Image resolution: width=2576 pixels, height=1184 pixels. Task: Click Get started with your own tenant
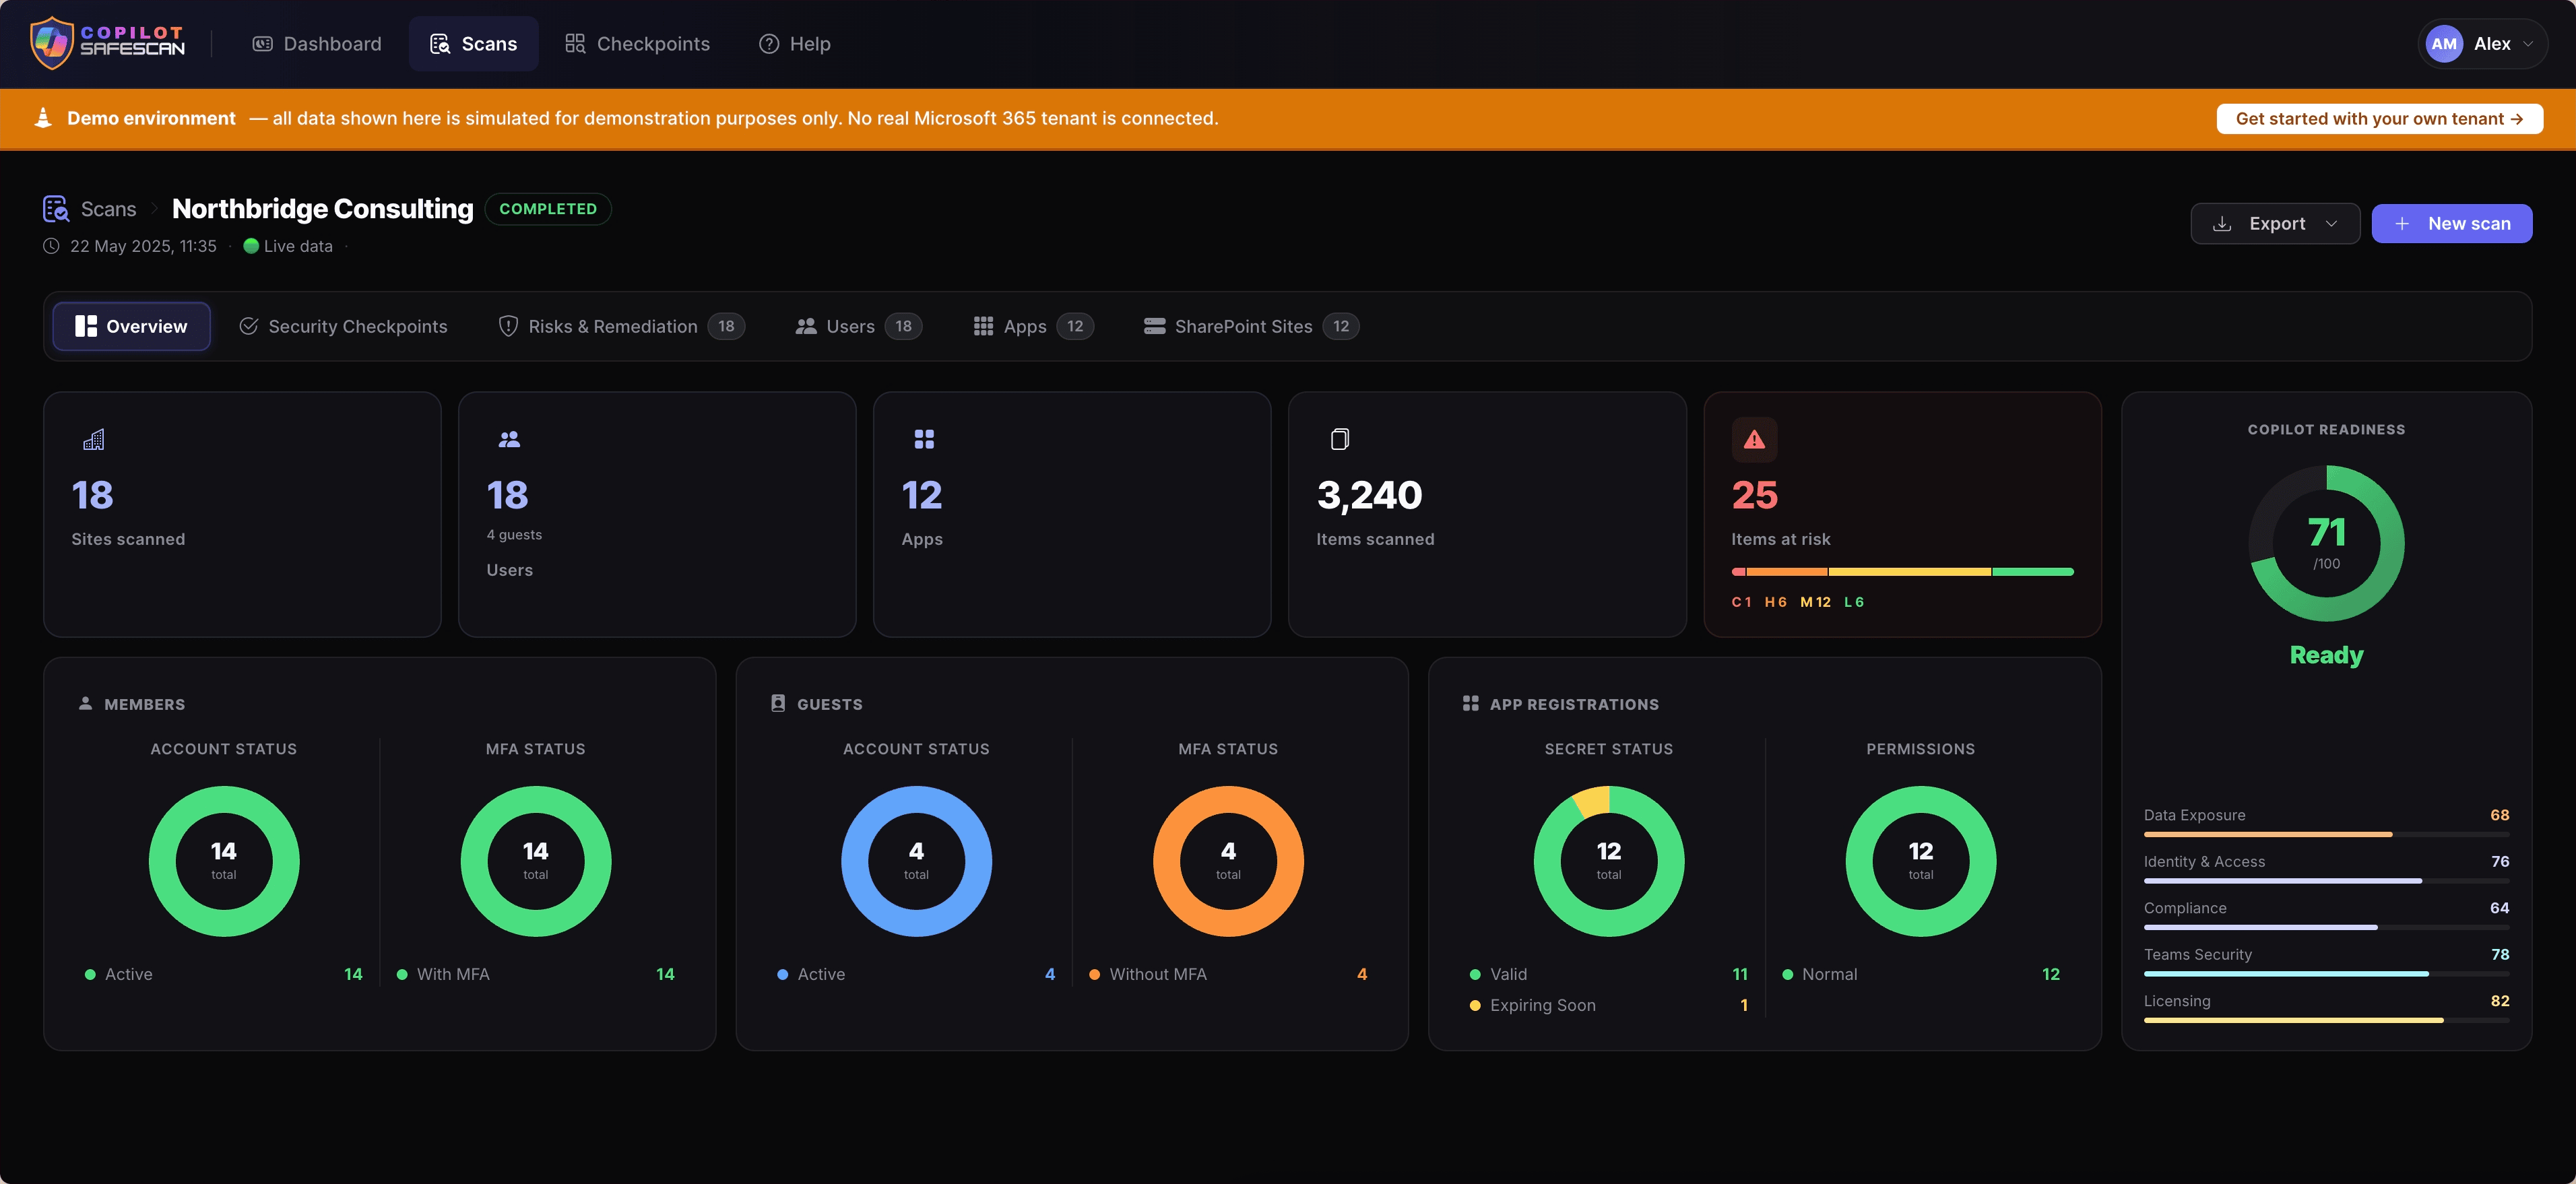click(x=2379, y=118)
